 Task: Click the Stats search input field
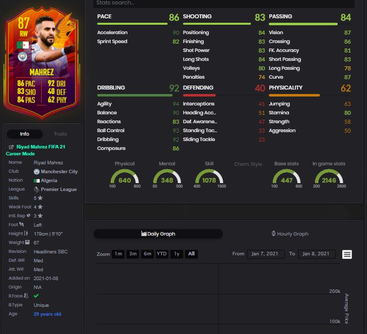coord(224,3)
